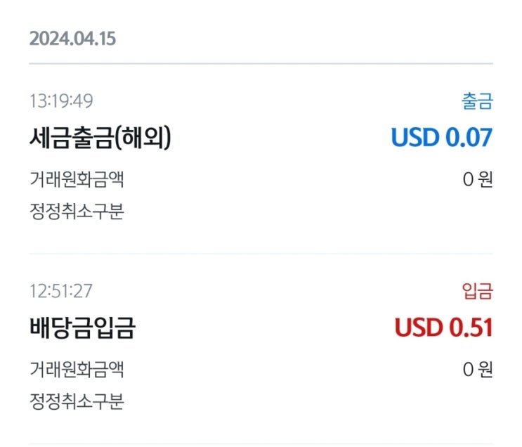Select the red USD 0.51 amount

[x=443, y=328]
